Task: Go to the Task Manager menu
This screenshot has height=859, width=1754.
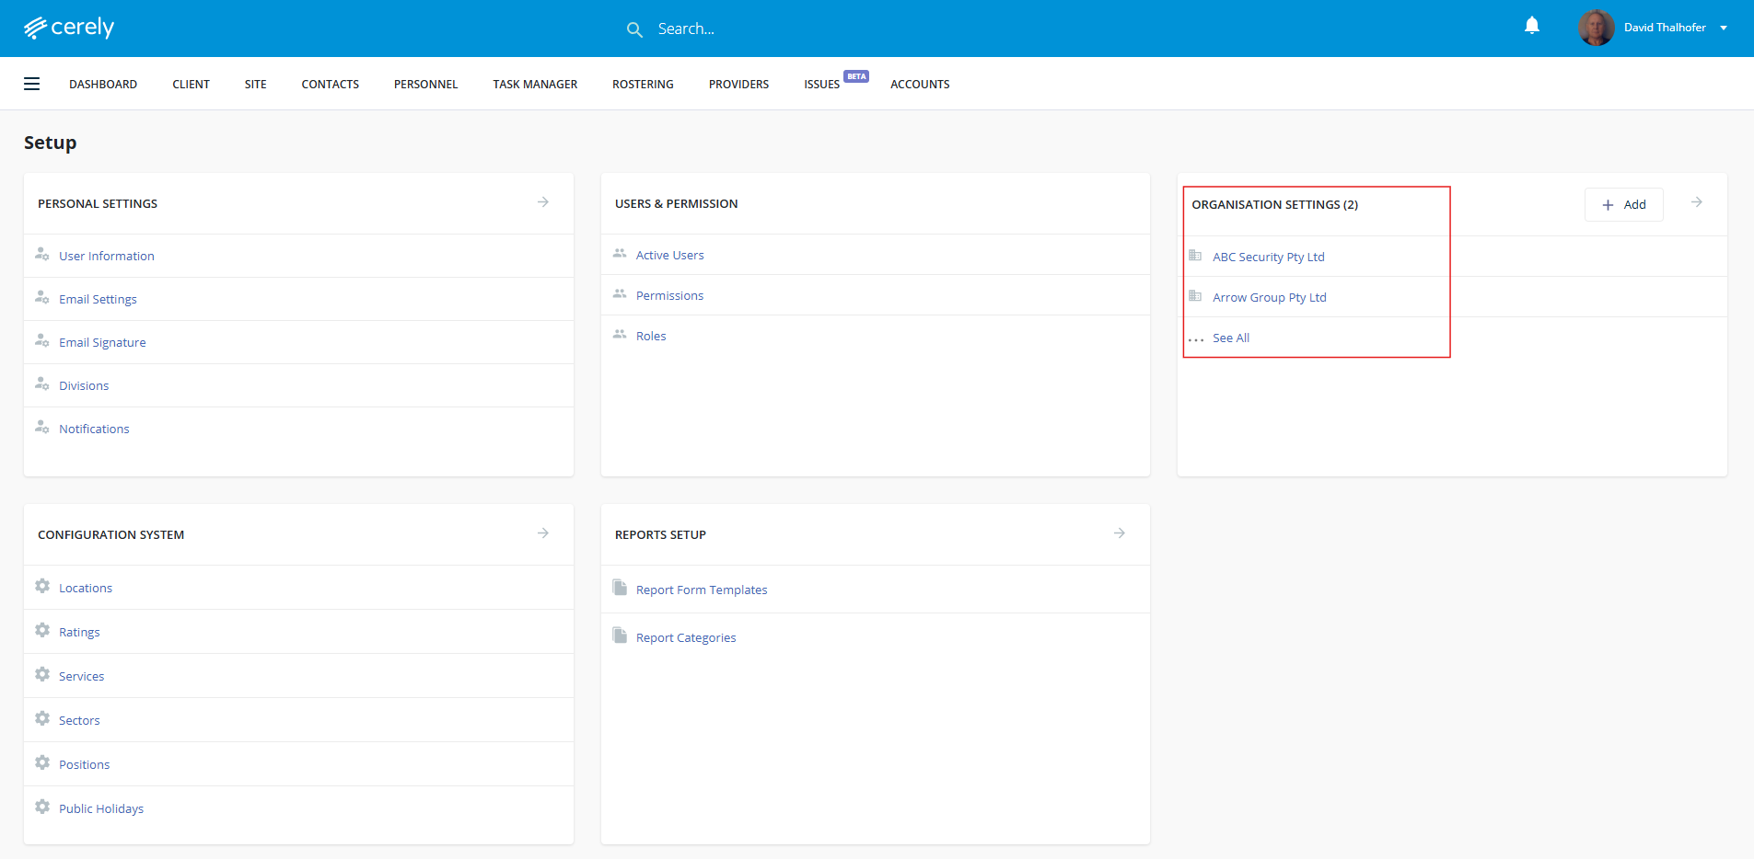Action: coord(535,84)
